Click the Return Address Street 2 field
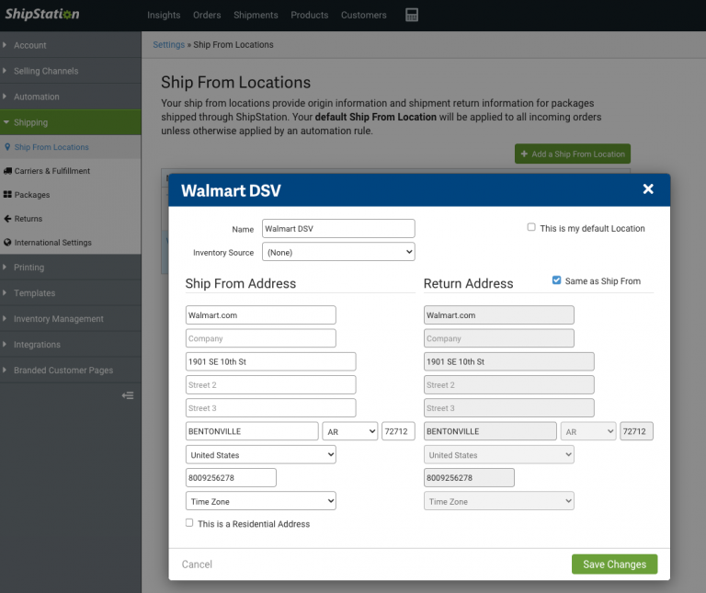This screenshot has height=593, width=706. (508, 385)
